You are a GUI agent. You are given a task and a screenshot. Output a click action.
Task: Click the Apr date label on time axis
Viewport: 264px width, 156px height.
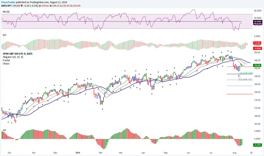143,153
